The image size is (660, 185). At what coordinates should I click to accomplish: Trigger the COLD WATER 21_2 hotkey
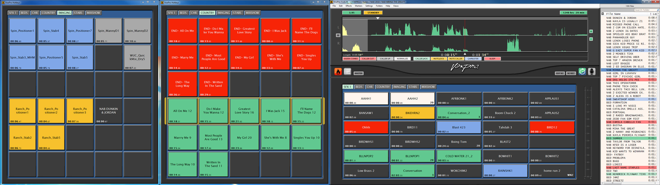tap(459, 156)
